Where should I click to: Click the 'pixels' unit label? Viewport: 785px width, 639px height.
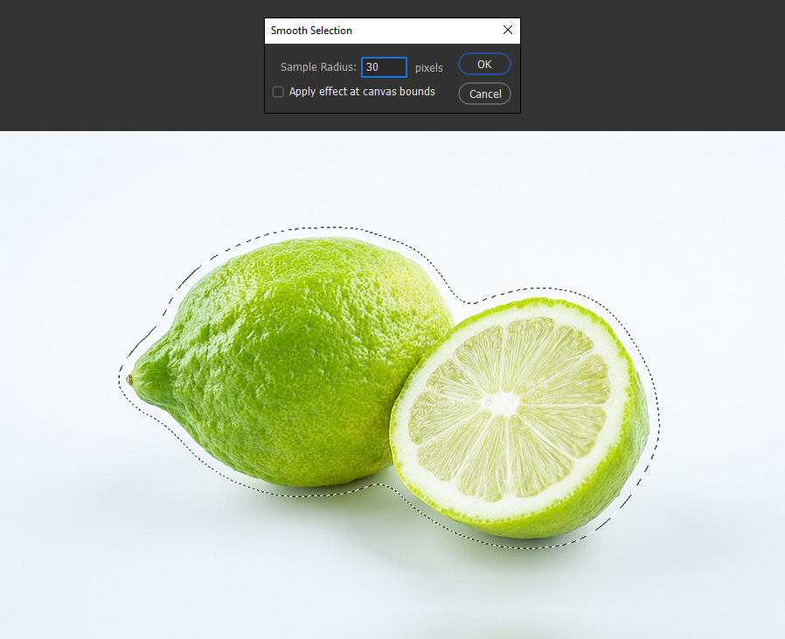(429, 67)
